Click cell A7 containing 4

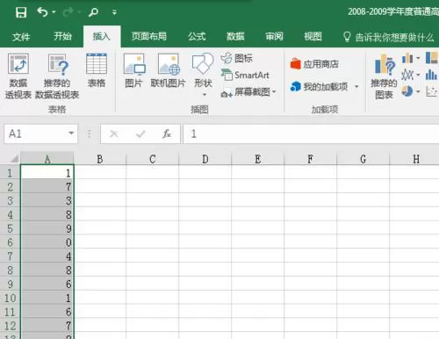coord(47,256)
